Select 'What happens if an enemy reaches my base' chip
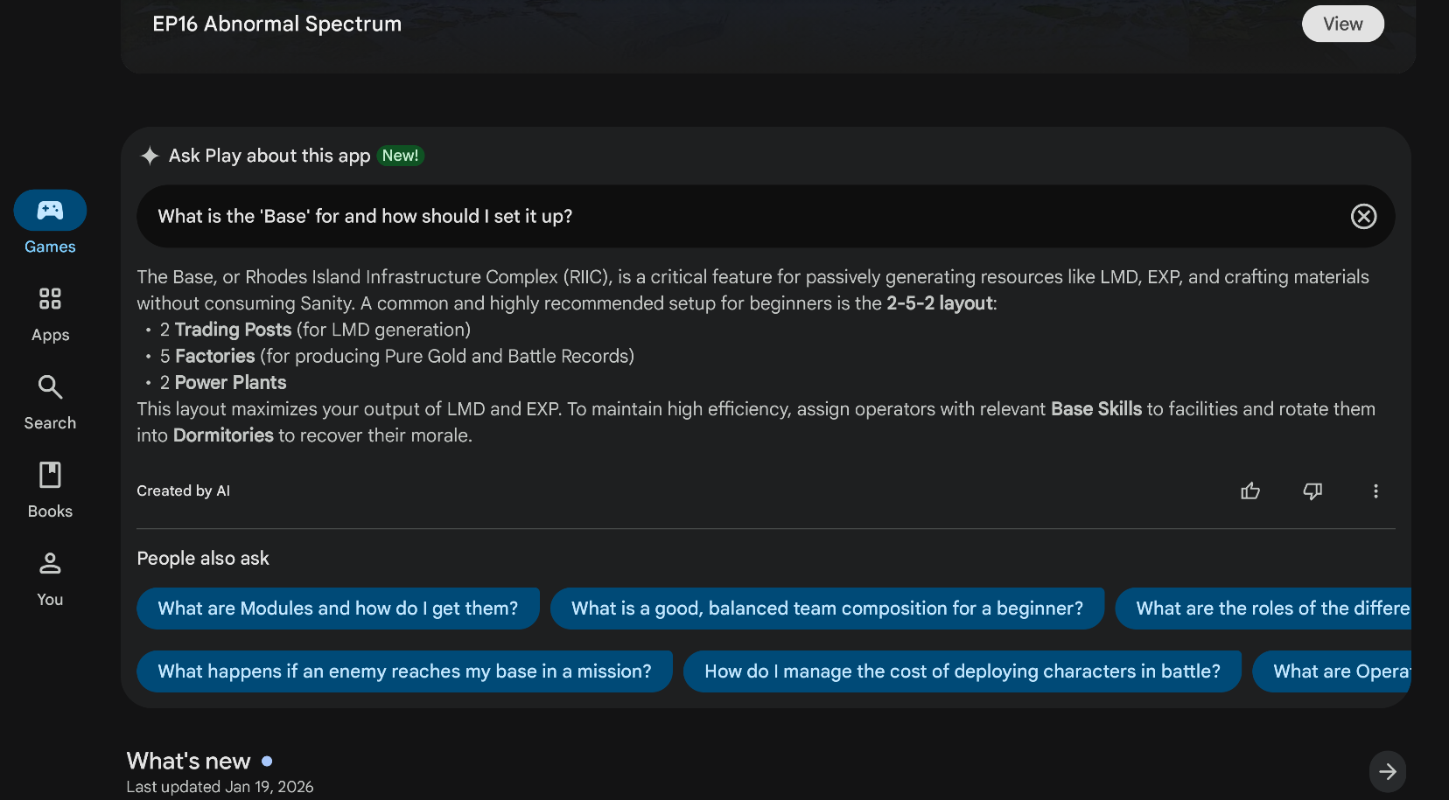Image resolution: width=1449 pixels, height=800 pixels. (404, 671)
